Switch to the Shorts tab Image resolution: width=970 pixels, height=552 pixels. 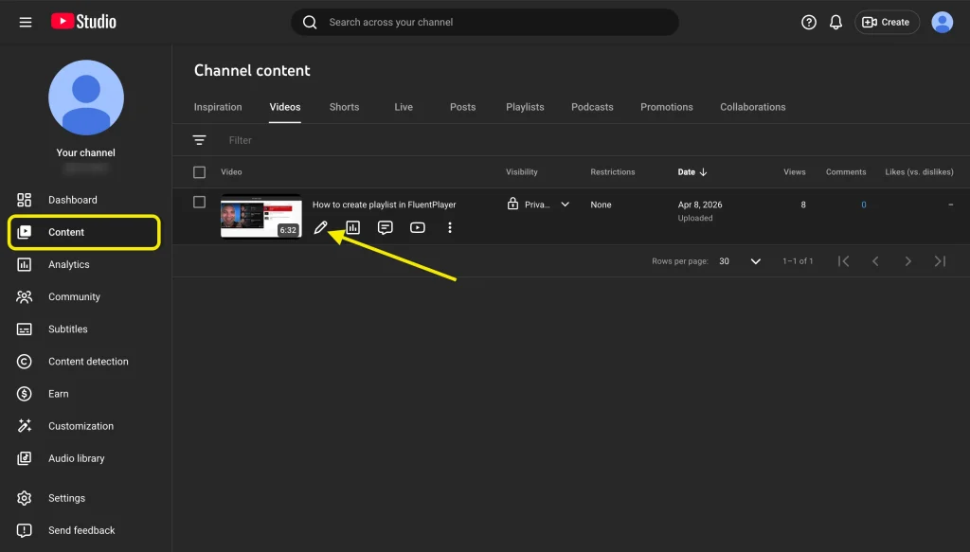(x=344, y=107)
